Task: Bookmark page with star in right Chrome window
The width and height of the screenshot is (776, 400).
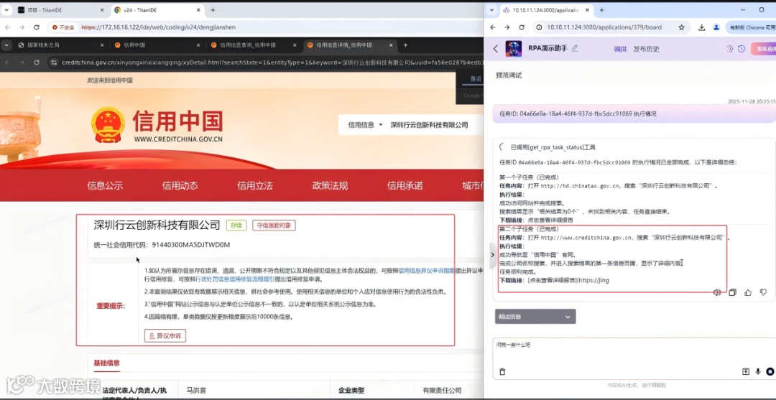Action: point(681,28)
